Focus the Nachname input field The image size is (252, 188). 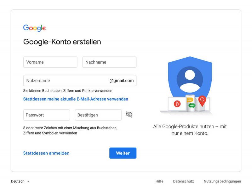109,62
